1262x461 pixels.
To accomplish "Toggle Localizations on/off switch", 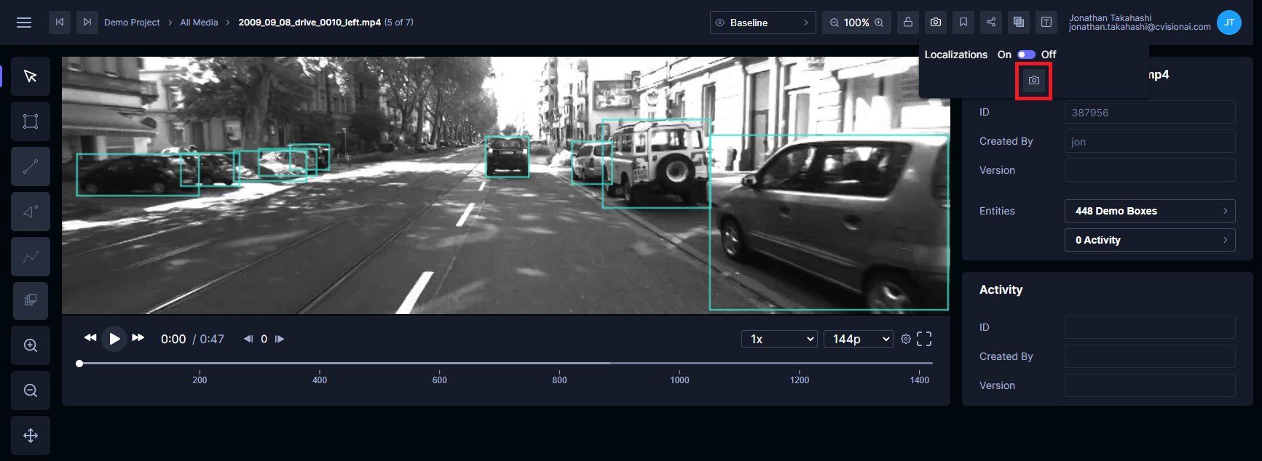I will (x=1026, y=55).
